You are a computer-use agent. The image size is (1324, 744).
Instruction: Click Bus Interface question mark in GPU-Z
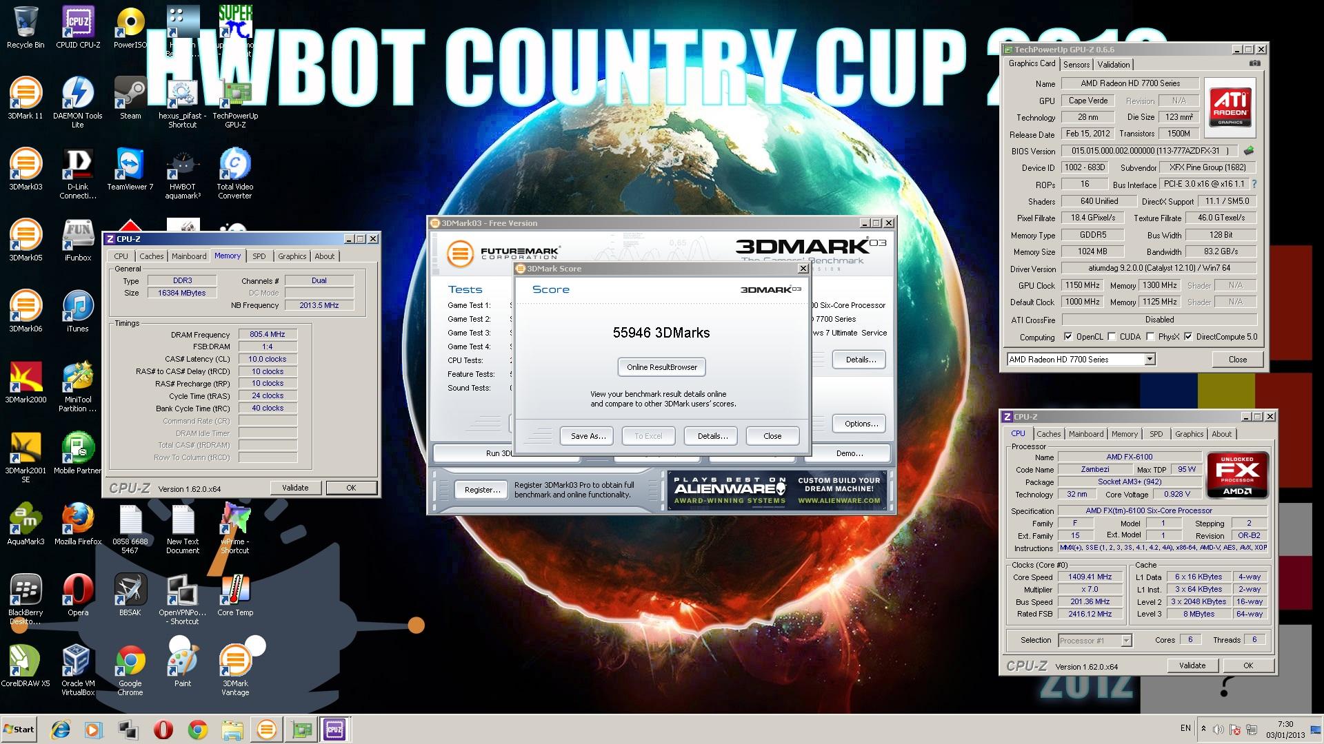point(1254,184)
